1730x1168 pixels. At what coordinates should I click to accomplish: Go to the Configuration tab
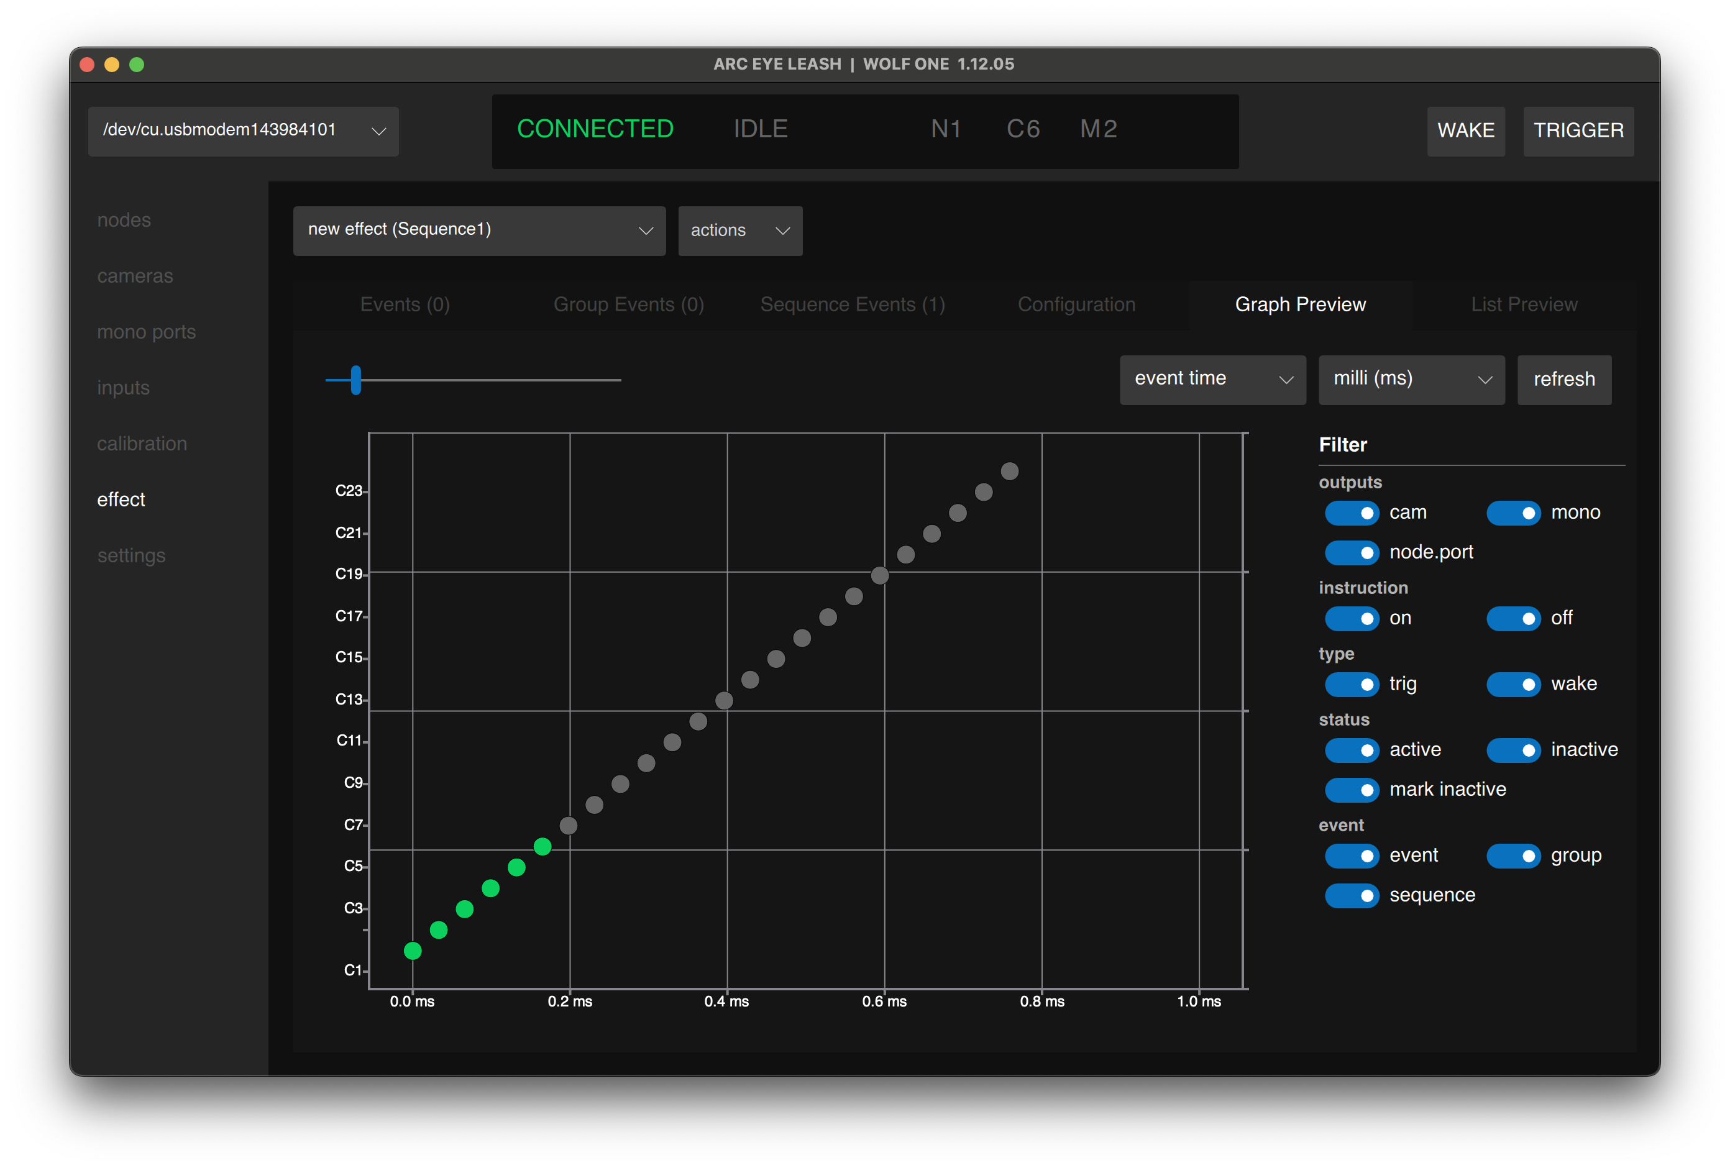pos(1076,304)
